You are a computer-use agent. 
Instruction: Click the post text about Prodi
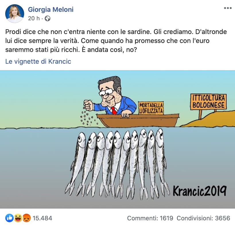tap(116, 41)
